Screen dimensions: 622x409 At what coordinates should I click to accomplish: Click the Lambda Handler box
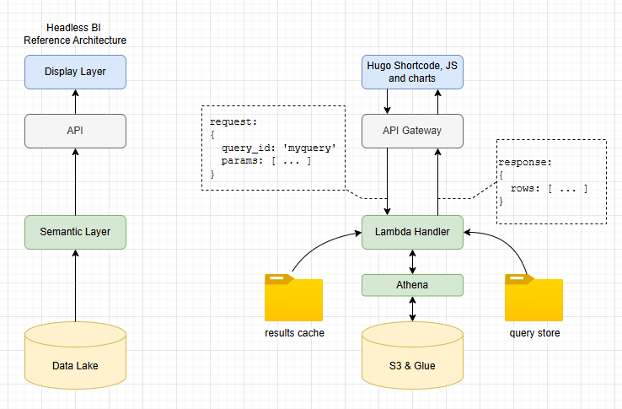(412, 232)
